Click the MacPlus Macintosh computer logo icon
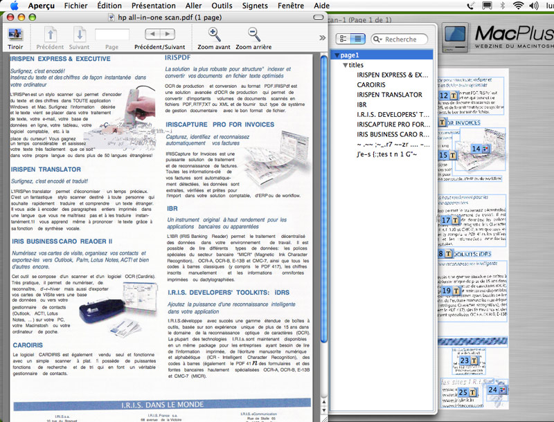This screenshot has width=554, height=422. point(455,37)
